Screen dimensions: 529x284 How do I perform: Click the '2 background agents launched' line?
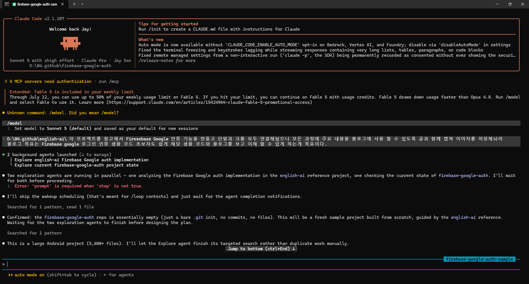click(x=59, y=155)
